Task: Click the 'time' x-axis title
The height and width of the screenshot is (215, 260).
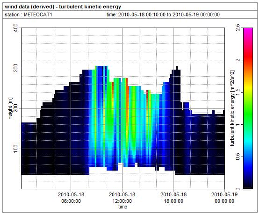Action: click(123, 207)
